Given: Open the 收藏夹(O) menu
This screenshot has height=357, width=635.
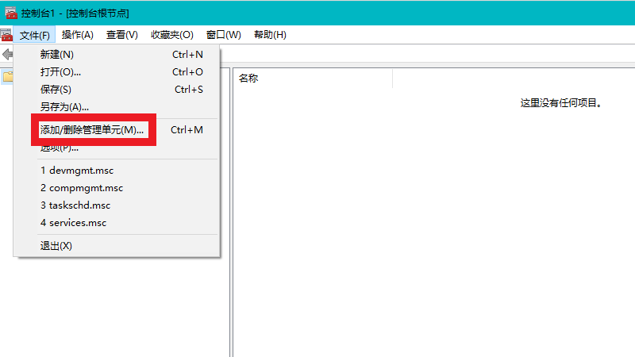Looking at the screenshot, I should point(171,35).
